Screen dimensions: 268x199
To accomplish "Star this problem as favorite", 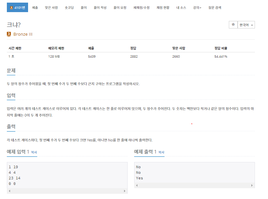I will (x=233, y=25).
